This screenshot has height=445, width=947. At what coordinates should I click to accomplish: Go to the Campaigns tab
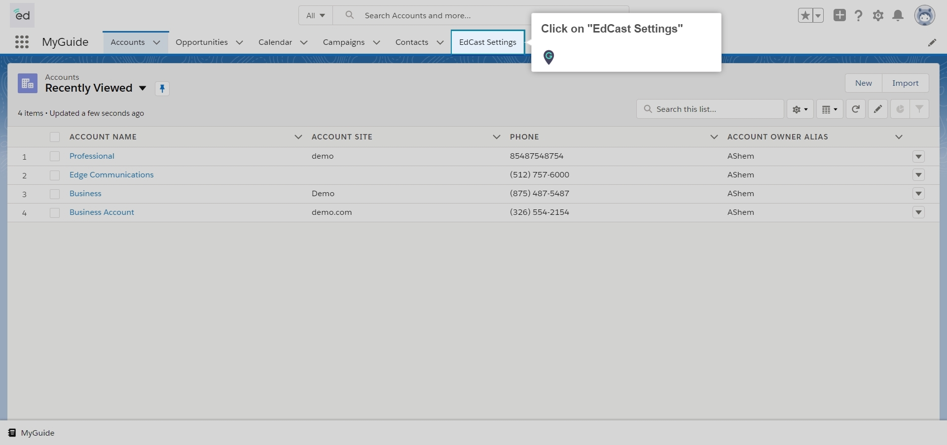344,42
